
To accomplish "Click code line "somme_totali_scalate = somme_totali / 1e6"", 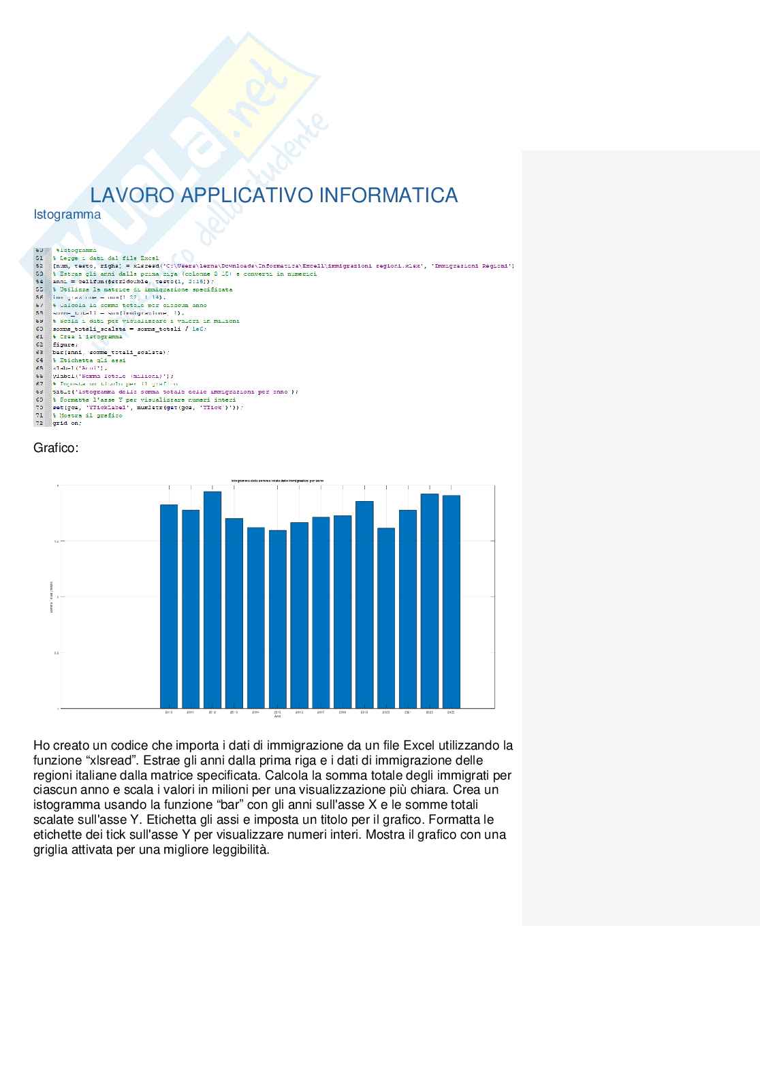I will tap(129, 329).
